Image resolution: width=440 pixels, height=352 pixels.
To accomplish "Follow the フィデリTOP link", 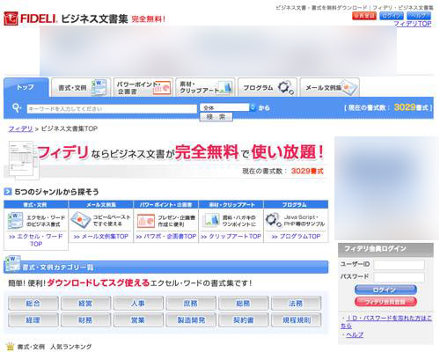I will 413,24.
